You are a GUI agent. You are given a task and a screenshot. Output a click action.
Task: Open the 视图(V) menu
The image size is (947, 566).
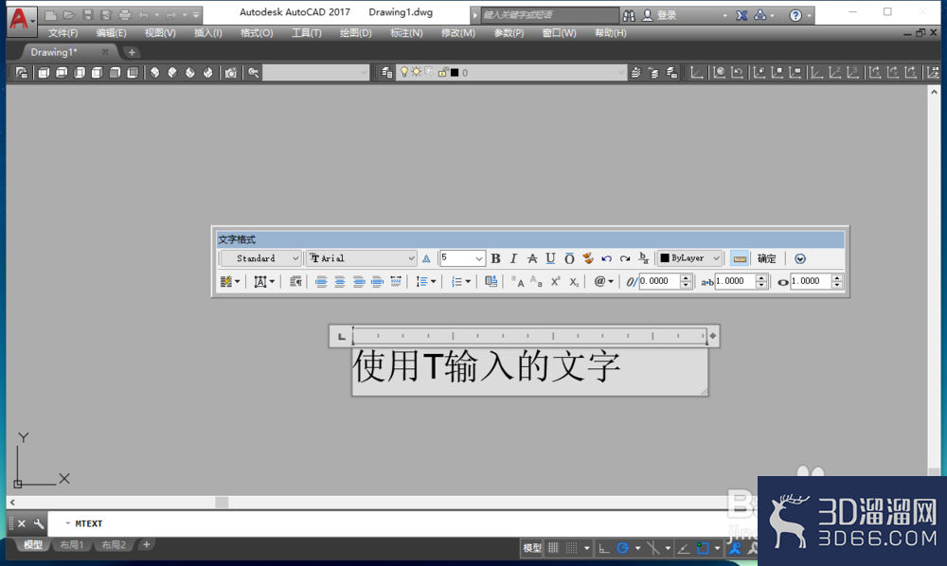point(160,32)
